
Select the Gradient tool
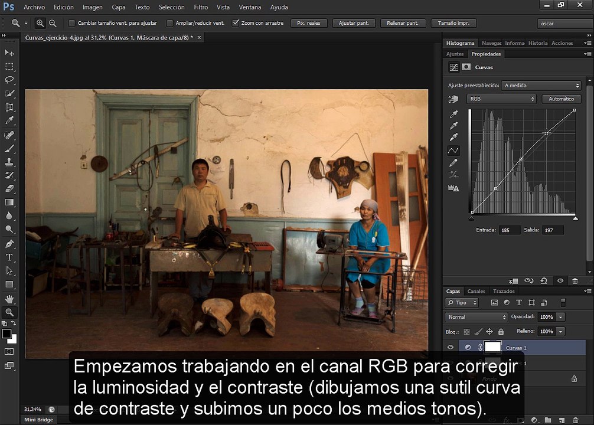point(9,202)
